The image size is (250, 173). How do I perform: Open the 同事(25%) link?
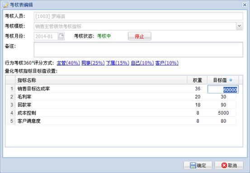click(93, 63)
